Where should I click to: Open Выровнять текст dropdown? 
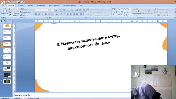(x=95, y=12)
